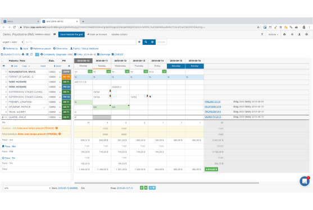Open the Chrome three-dot menu
The width and height of the screenshot is (313, 210).
tap(310, 27)
